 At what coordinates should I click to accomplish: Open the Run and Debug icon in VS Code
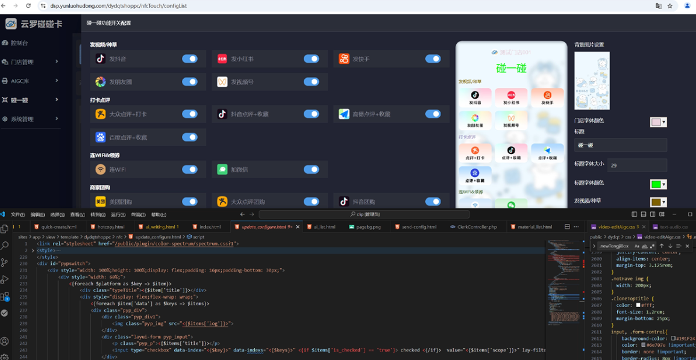[5, 279]
